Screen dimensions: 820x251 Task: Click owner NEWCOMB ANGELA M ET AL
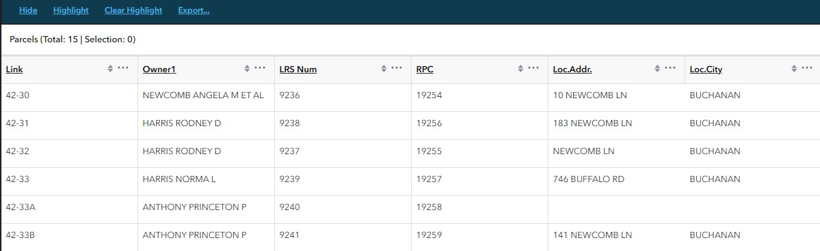[x=203, y=95]
